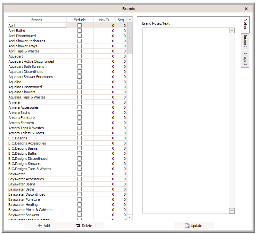This screenshot has width=258, height=234.
Task: Open the Image 2 tab
Action: 245,59
